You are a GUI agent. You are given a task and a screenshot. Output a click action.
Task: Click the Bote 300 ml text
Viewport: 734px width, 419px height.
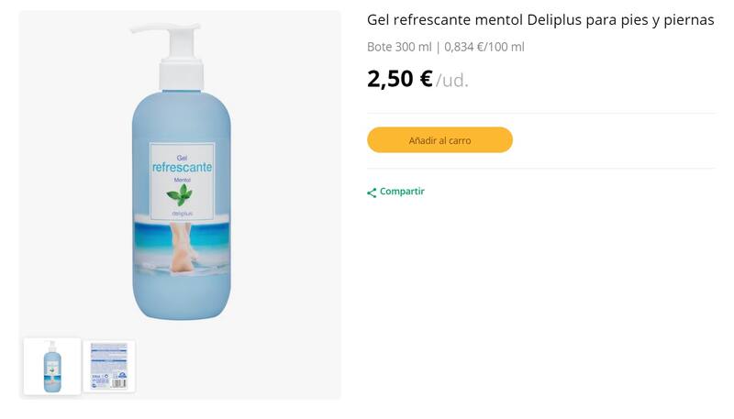398,48
